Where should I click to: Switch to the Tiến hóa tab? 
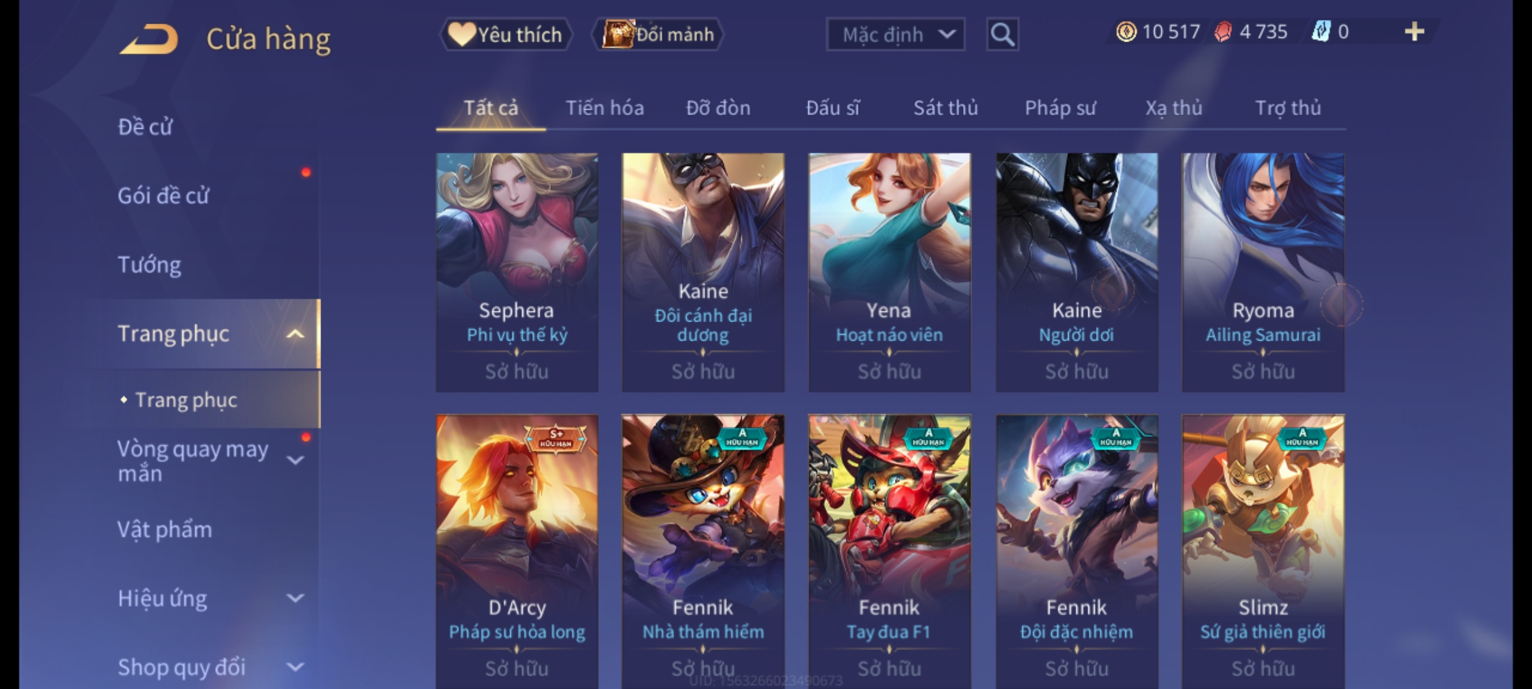click(x=605, y=108)
